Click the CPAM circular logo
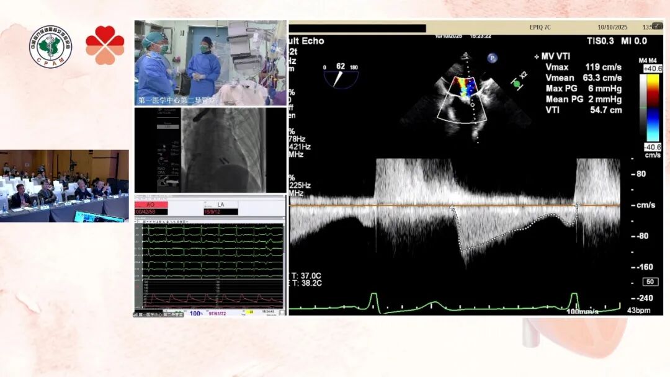The width and height of the screenshot is (670, 377). point(51,47)
